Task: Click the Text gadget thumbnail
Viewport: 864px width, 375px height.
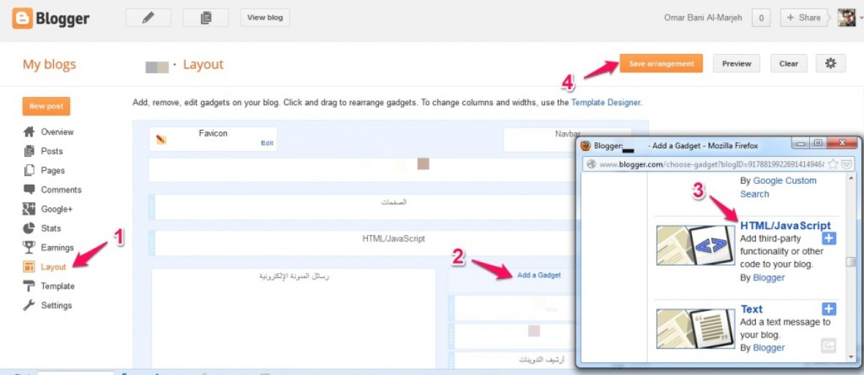Action: 685,328
